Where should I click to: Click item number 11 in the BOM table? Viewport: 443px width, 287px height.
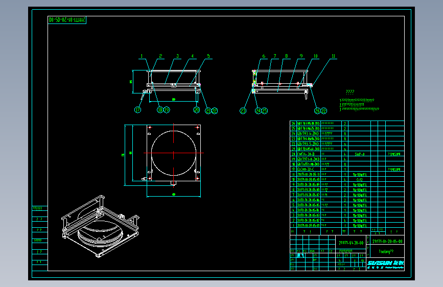(293, 174)
